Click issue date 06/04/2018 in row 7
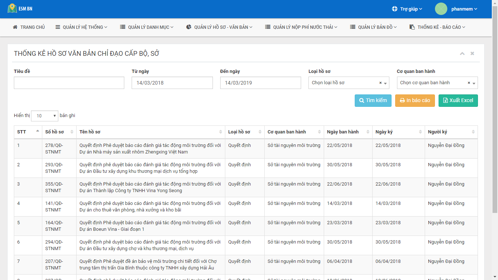 point(340,261)
